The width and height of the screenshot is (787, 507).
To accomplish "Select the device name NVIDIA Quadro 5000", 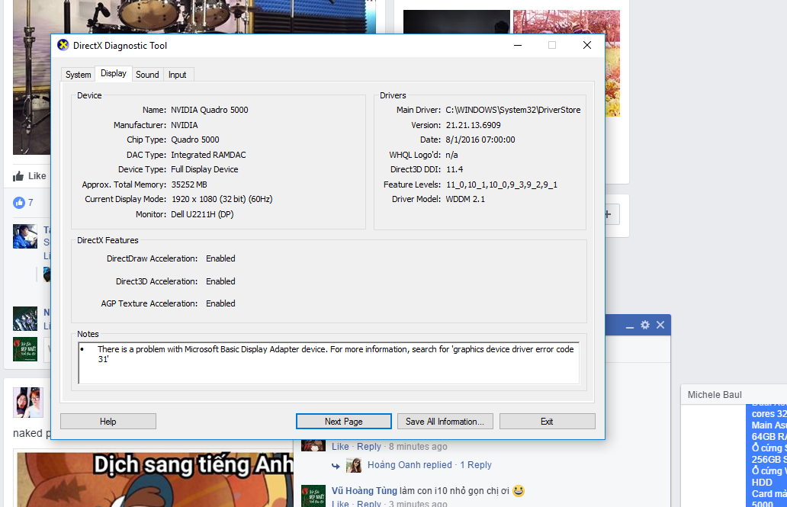I will [209, 110].
